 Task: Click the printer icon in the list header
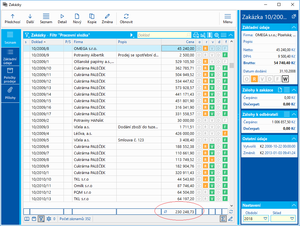pos(196,35)
